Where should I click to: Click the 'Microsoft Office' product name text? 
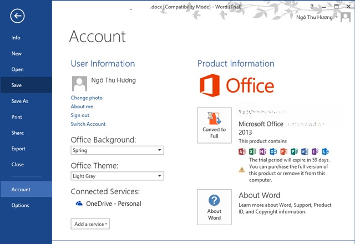(261, 124)
